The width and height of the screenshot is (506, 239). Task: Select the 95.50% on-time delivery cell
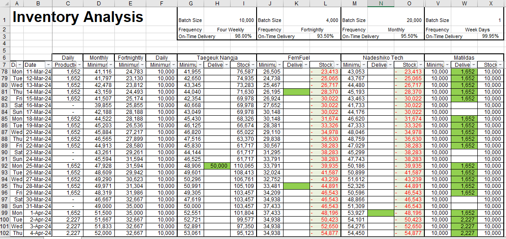(409, 36)
